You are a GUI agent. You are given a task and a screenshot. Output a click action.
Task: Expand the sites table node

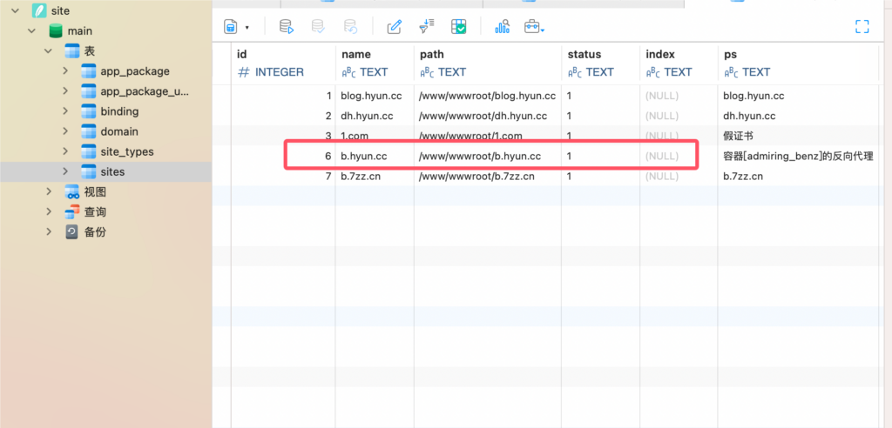click(65, 171)
